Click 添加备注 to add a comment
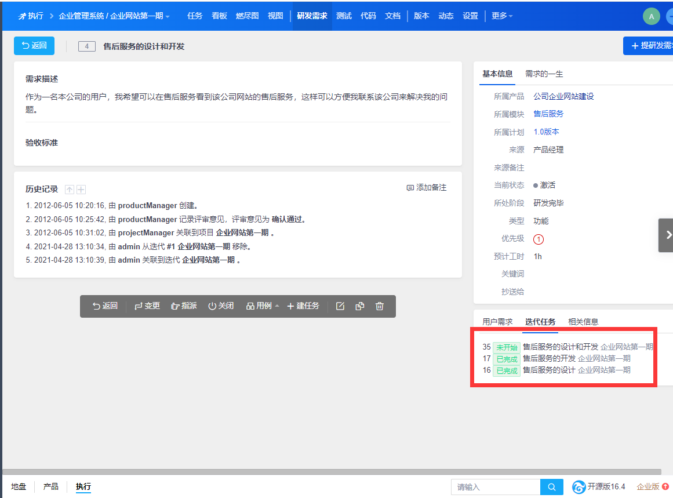The width and height of the screenshot is (673, 498). [x=427, y=188]
